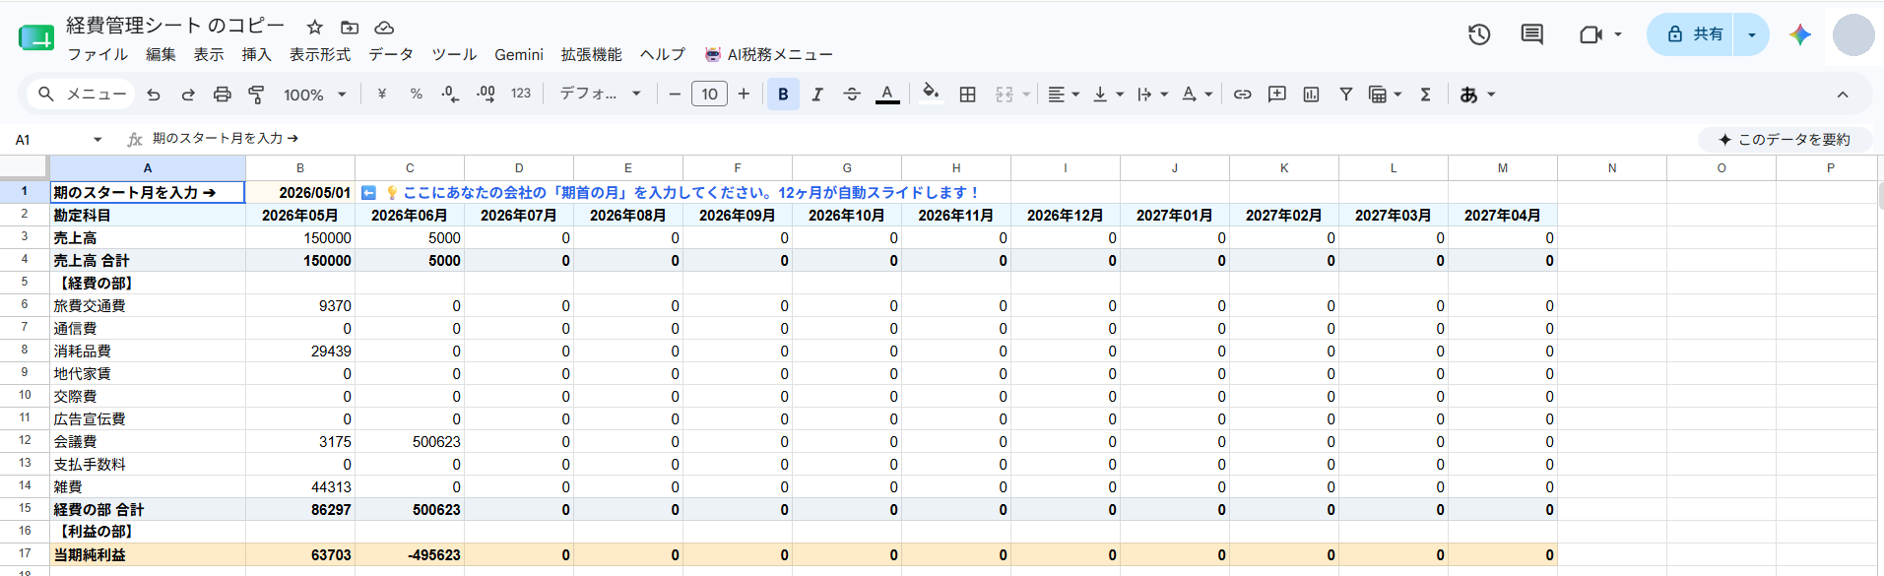
Task: Increase font size plus button
Action: [x=744, y=95]
